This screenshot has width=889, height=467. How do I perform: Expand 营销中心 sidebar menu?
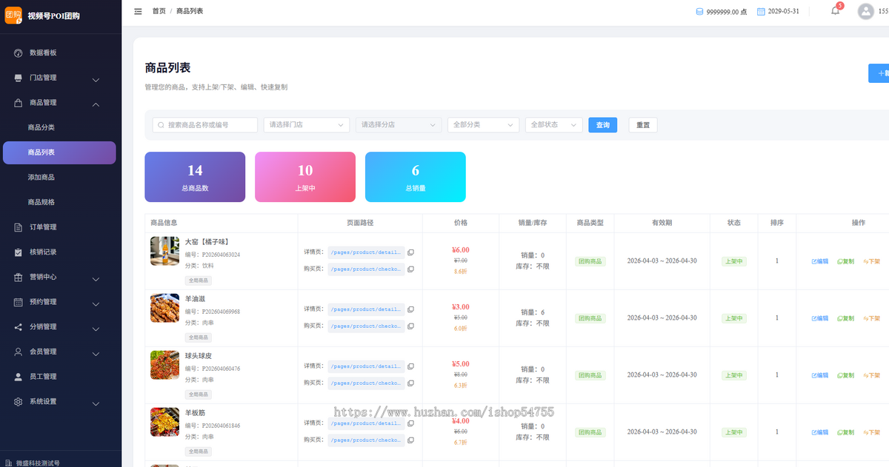[x=61, y=278]
